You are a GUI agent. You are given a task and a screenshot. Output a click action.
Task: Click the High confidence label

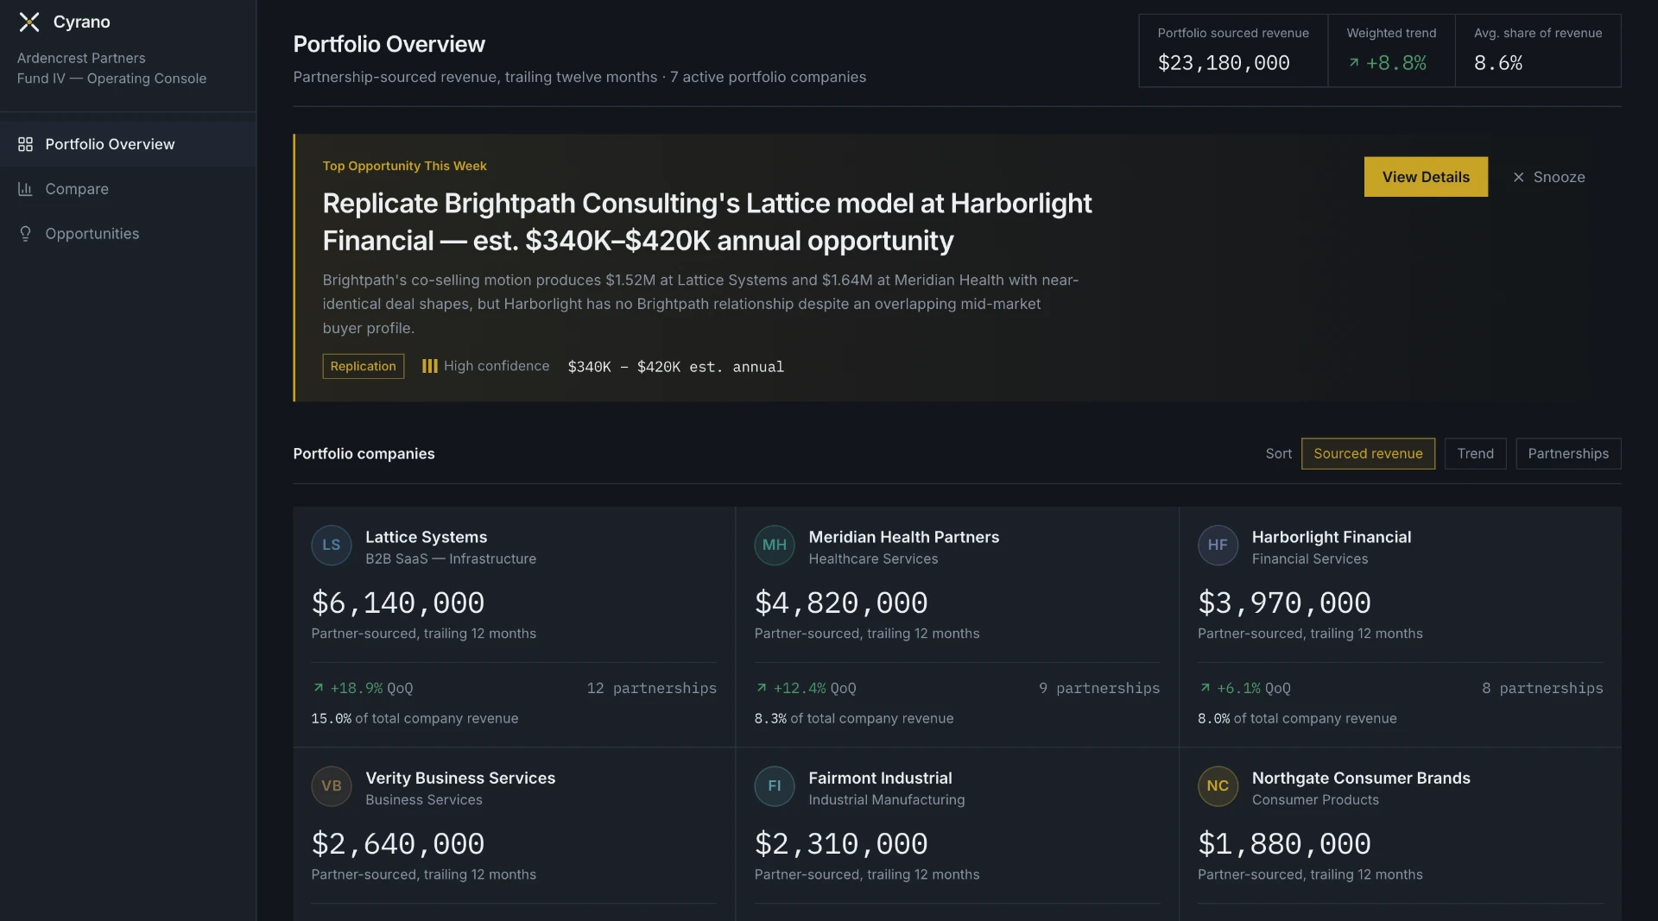(x=497, y=366)
